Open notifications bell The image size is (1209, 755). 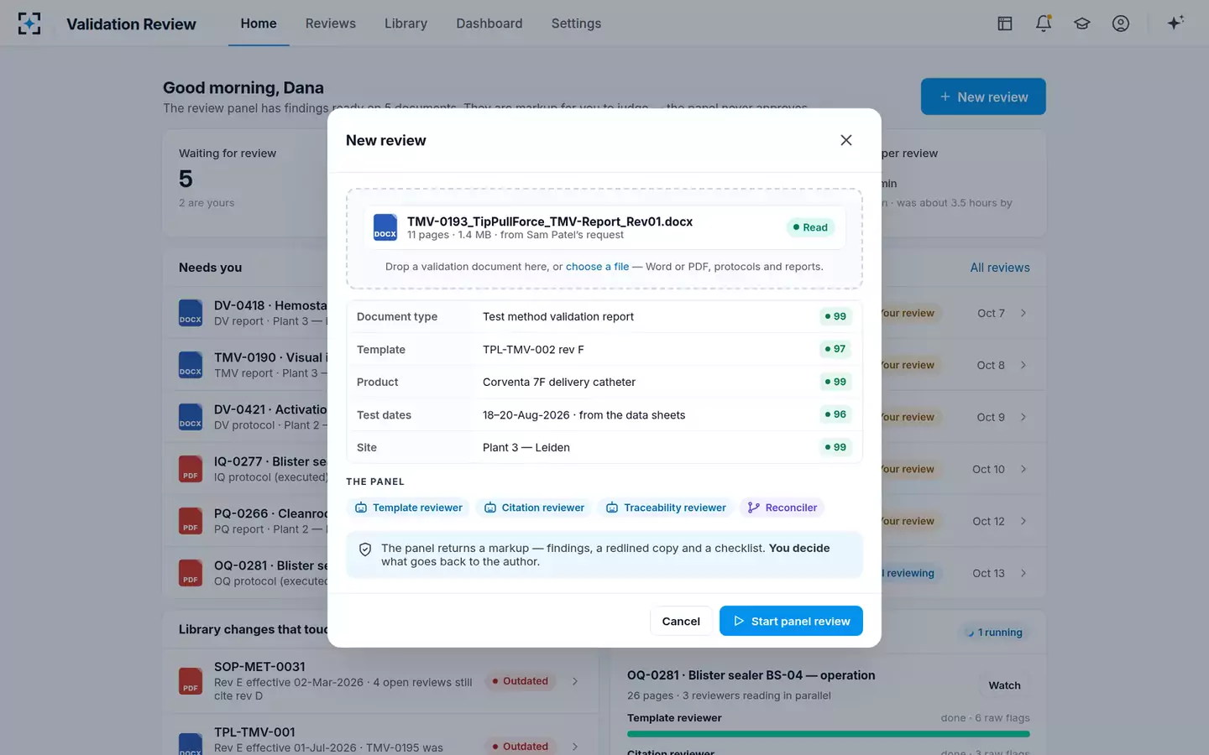(x=1044, y=23)
